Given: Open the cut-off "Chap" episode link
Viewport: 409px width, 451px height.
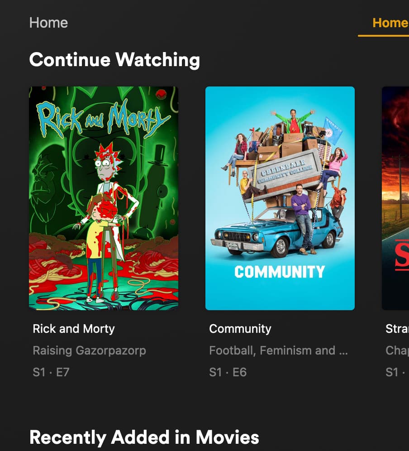Looking at the screenshot, I should click(397, 350).
